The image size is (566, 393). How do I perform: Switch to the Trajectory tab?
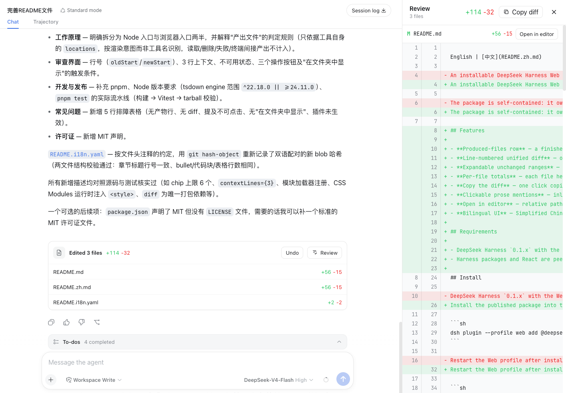tap(46, 22)
